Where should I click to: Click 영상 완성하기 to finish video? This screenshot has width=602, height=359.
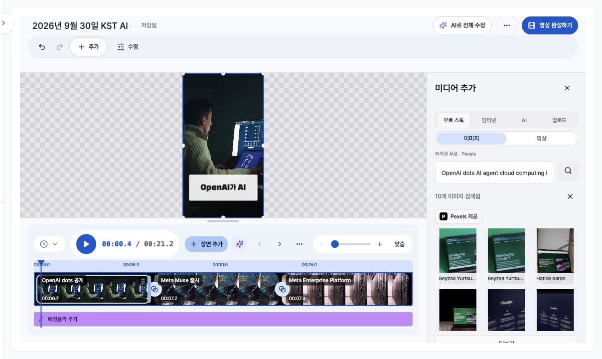[x=550, y=25]
